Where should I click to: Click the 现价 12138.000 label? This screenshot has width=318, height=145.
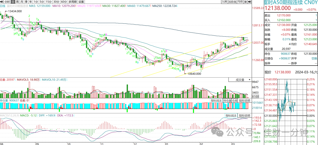[278, 72]
